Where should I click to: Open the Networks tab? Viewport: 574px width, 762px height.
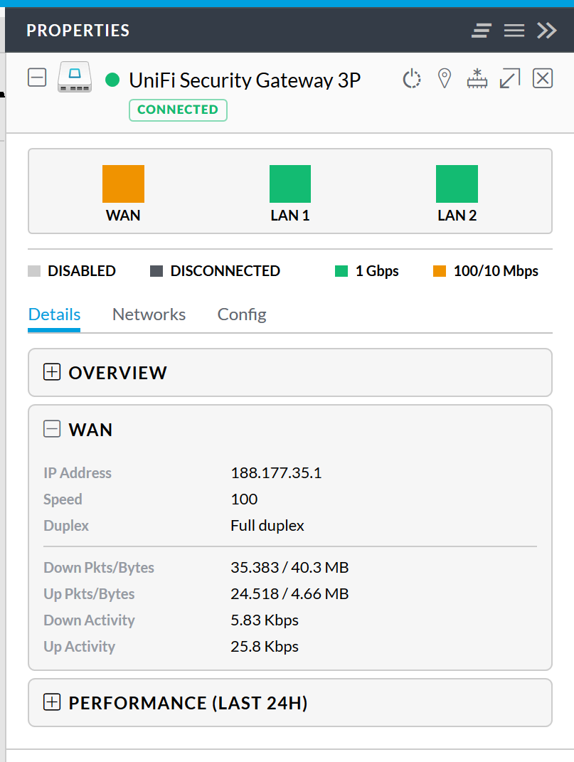[x=149, y=314]
